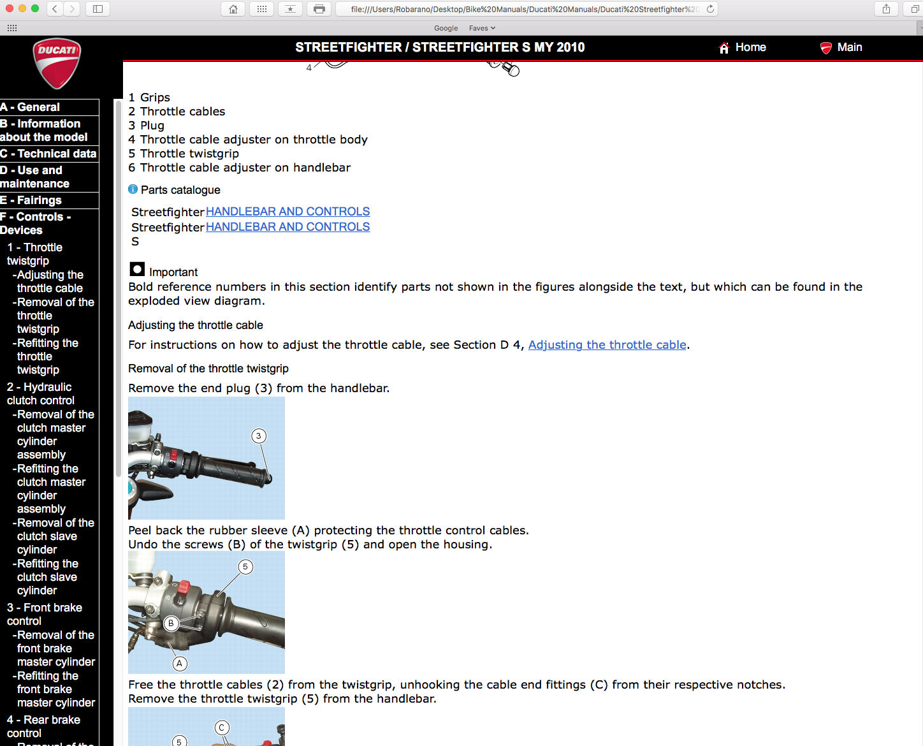Screen dimensions: 923x746
Task: Open the Top Sites grid icon
Action: tap(262, 9)
